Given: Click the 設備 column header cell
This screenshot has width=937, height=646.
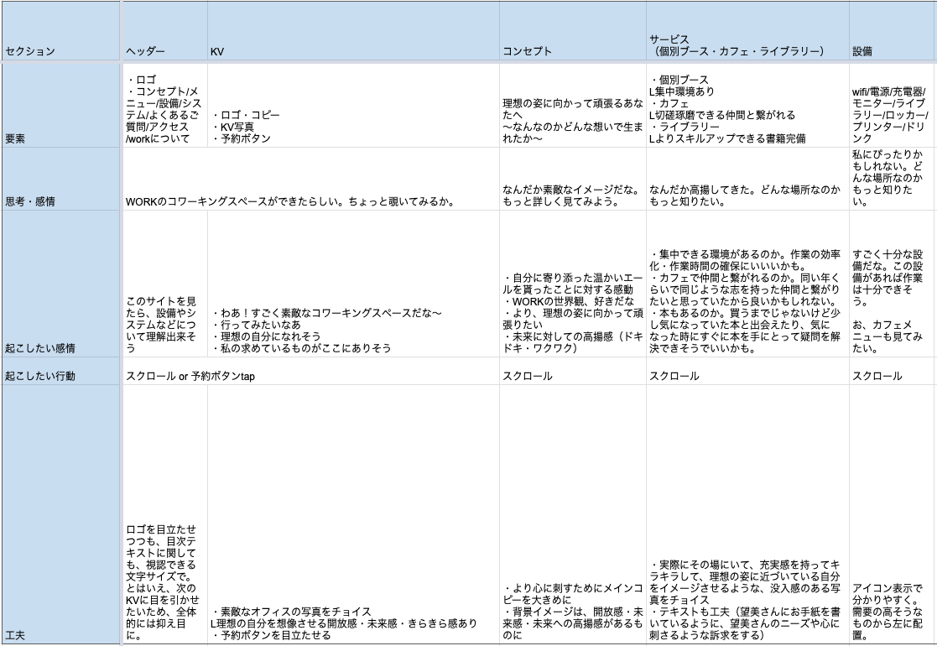Looking at the screenshot, I should pyautogui.click(x=892, y=34).
